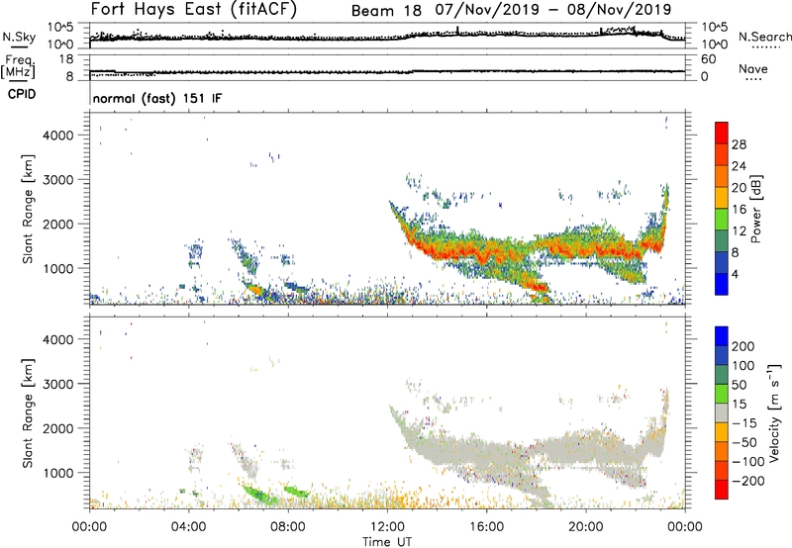The width and height of the screenshot is (792, 548).
Task: Click the '16:00' time axis label
Action: (x=486, y=527)
